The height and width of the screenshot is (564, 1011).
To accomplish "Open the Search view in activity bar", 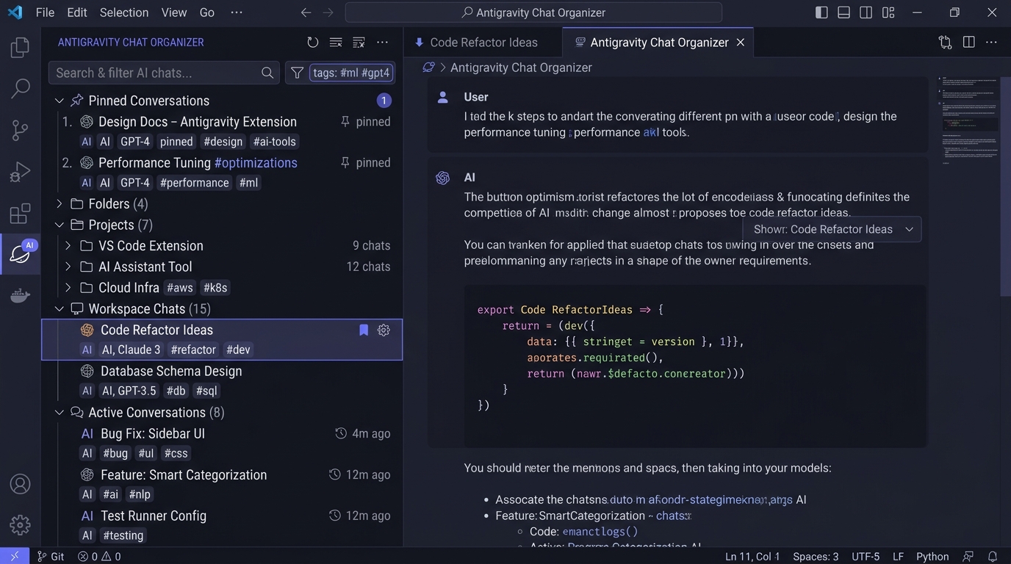I will tap(20, 89).
